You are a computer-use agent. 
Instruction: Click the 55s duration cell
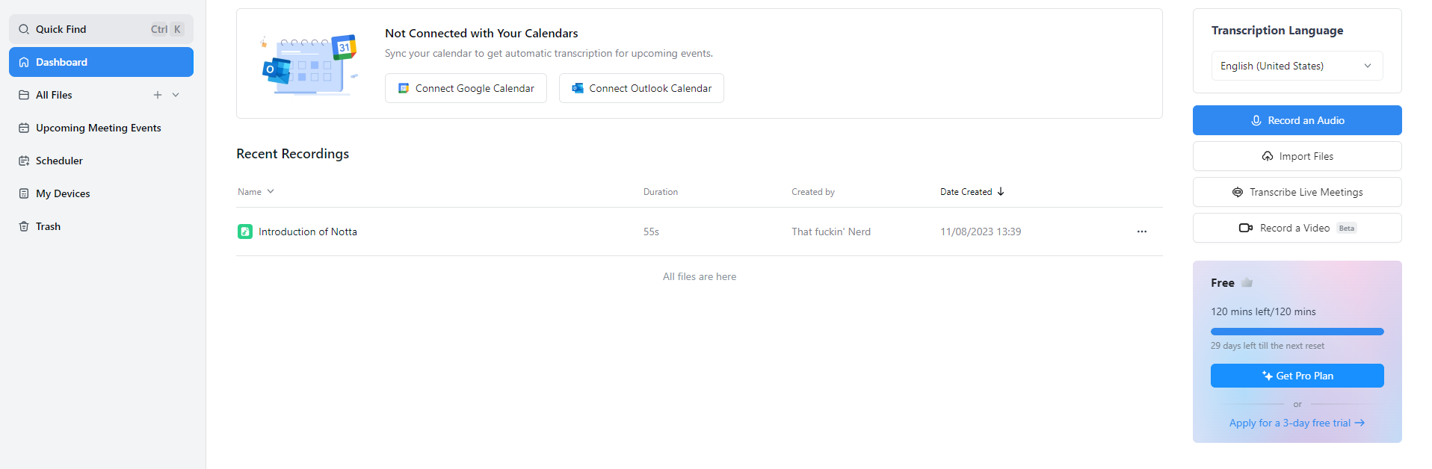pyautogui.click(x=651, y=232)
